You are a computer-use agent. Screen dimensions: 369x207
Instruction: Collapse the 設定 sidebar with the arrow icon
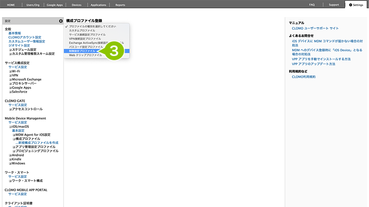point(61,21)
